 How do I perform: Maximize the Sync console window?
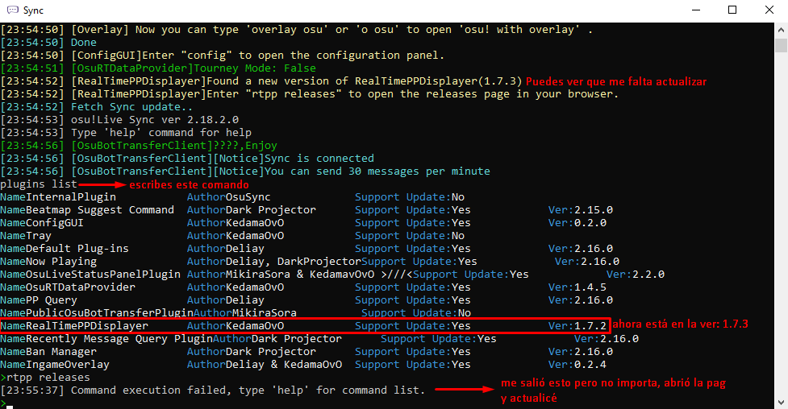[732, 10]
